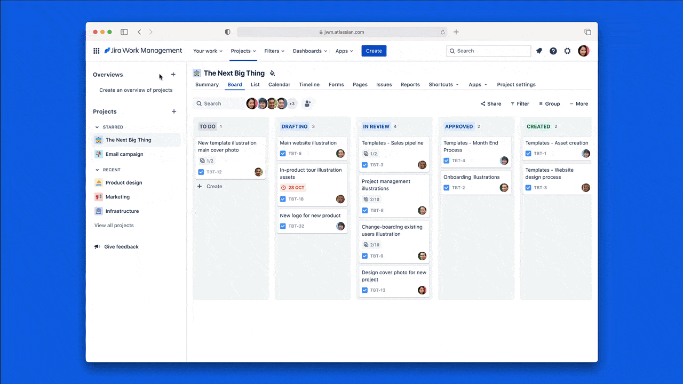Image resolution: width=683 pixels, height=384 pixels.
Task: Click the add people icon
Action: click(307, 104)
